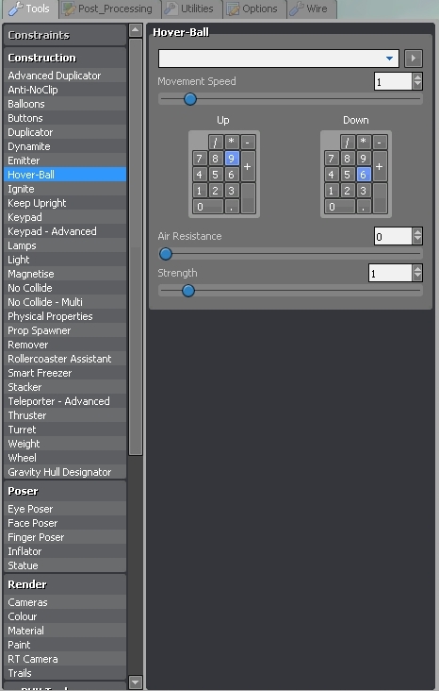Click the Movement Speed slider handle

[x=190, y=99]
